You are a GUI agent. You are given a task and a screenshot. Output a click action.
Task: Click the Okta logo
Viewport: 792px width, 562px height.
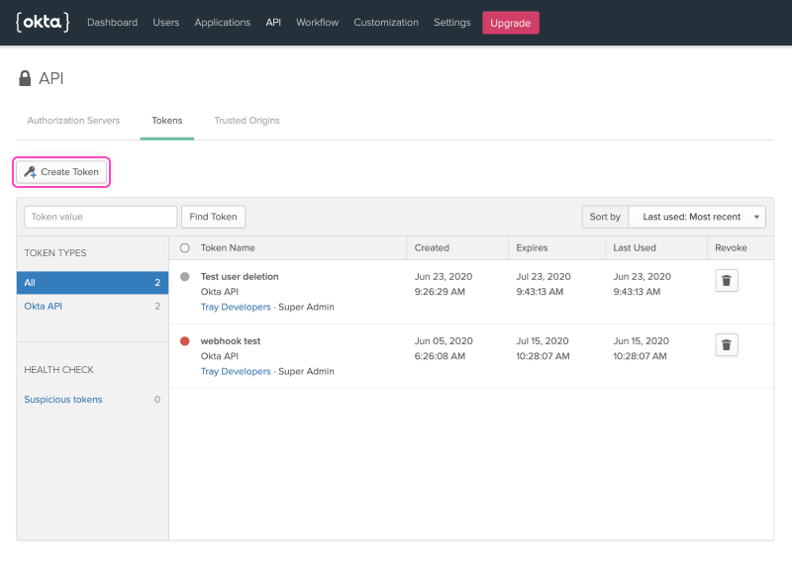[x=43, y=22]
